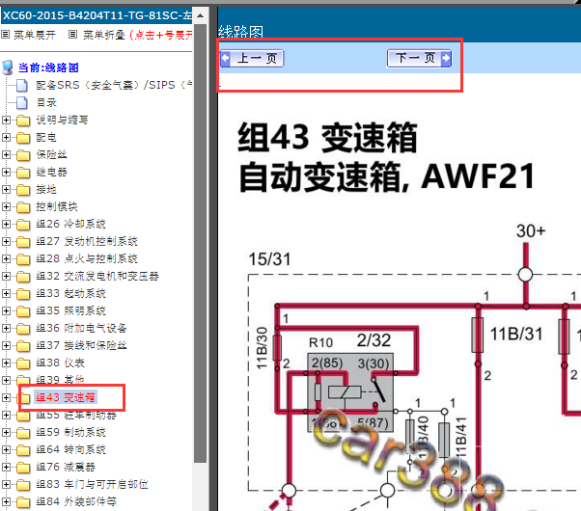
Task: Click the tree panel scroll-up arrow
Action: pos(200,15)
